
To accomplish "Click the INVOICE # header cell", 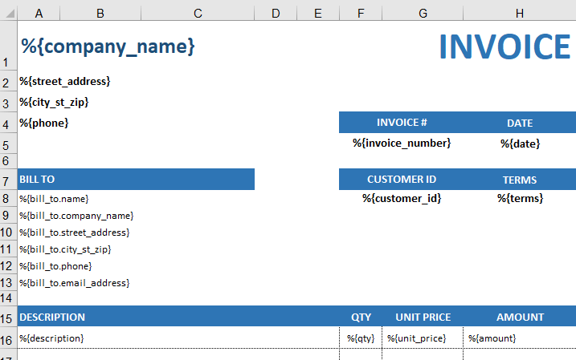I will pyautogui.click(x=402, y=123).
